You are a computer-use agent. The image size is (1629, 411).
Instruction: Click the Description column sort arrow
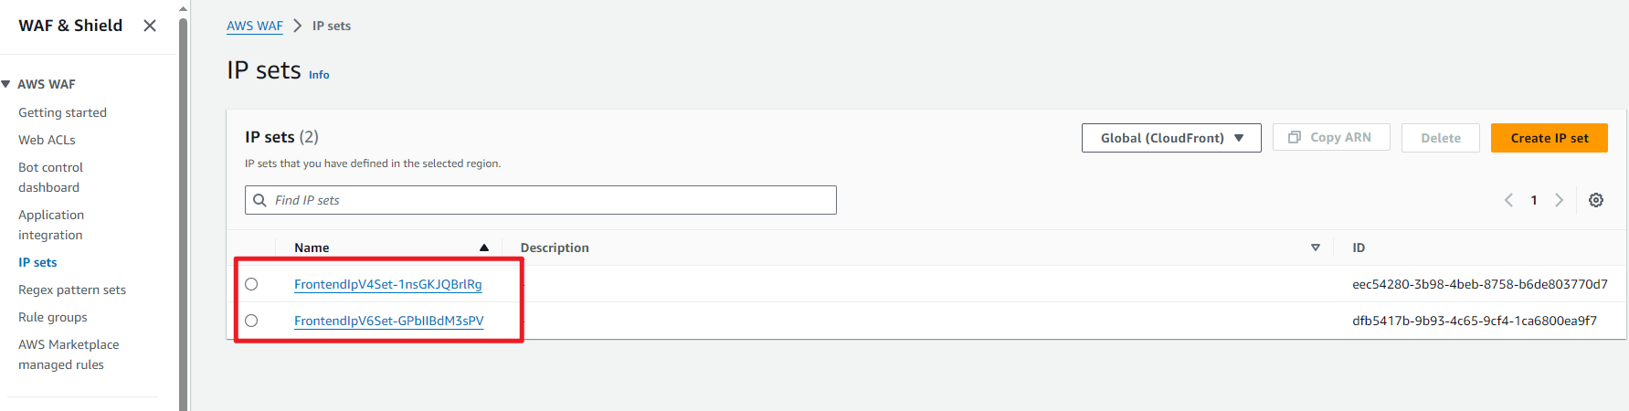[1316, 248]
